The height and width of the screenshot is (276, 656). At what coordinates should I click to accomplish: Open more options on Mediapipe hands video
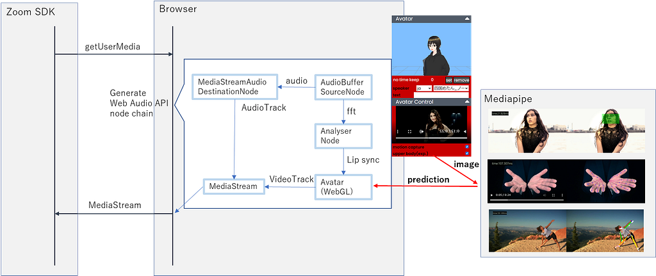click(x=562, y=195)
